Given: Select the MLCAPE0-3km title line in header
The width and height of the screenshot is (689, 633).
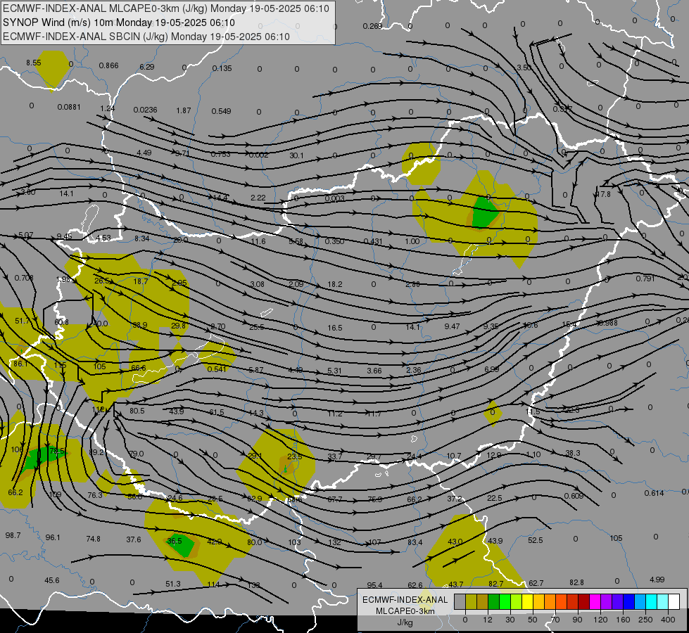Looking at the screenshot, I should click(x=165, y=8).
